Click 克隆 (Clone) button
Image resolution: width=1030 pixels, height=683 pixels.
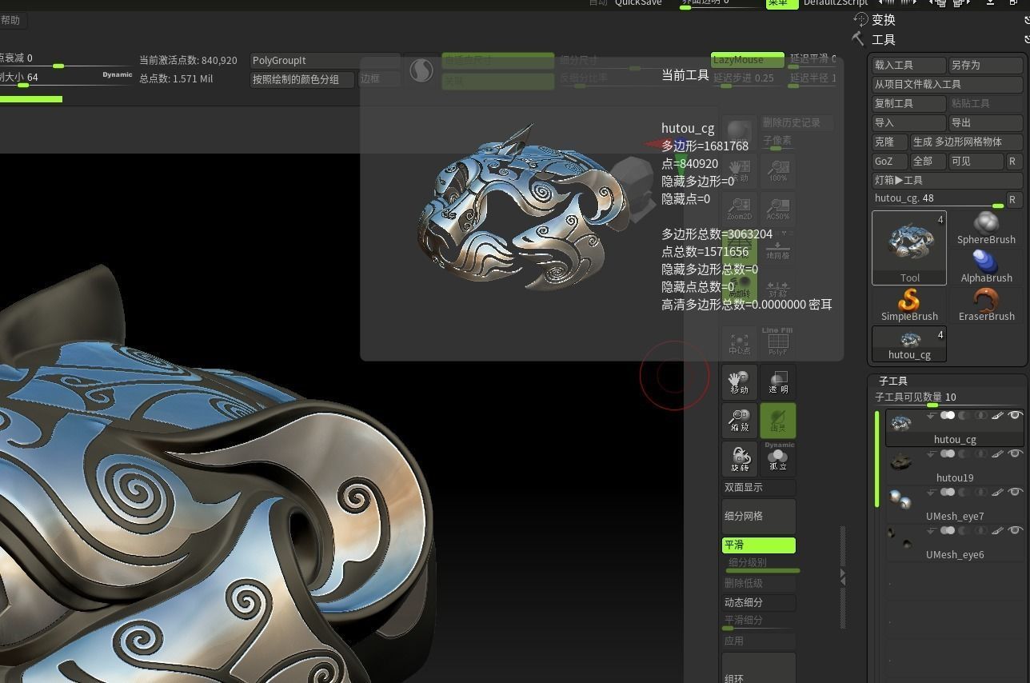click(x=890, y=142)
